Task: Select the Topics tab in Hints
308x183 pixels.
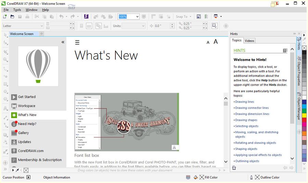Action: tap(236, 40)
